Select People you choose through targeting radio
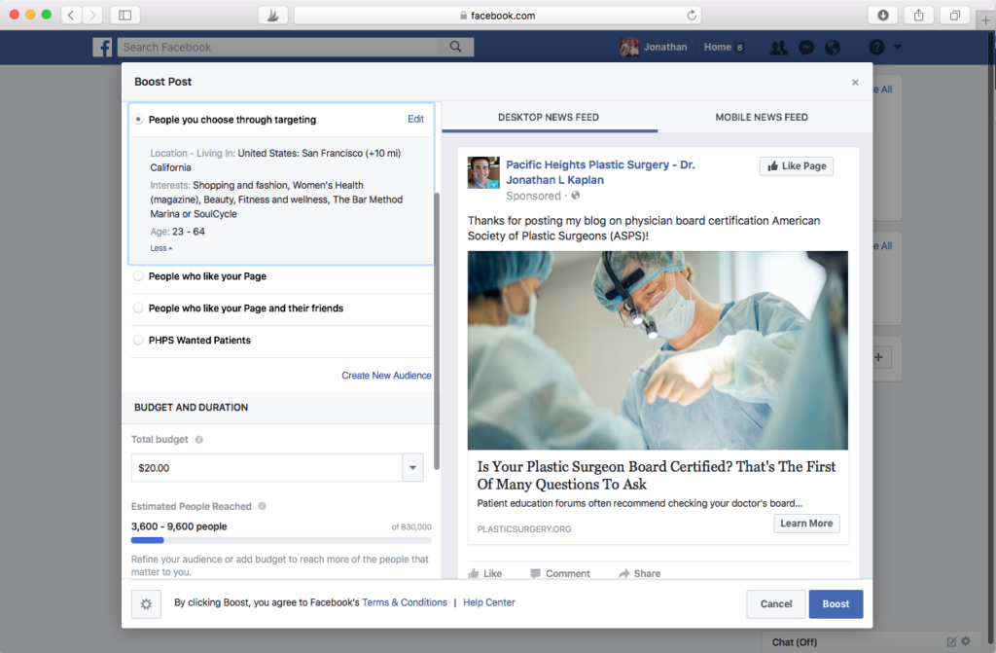Screen dimensions: 996x653 [x=138, y=120]
